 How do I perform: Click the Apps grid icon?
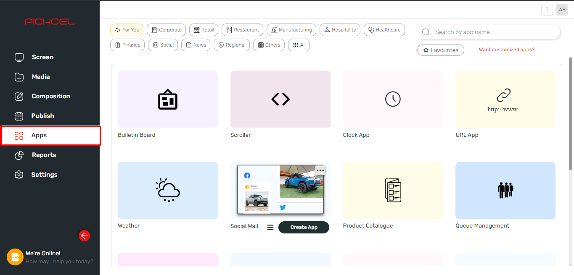[19, 136]
